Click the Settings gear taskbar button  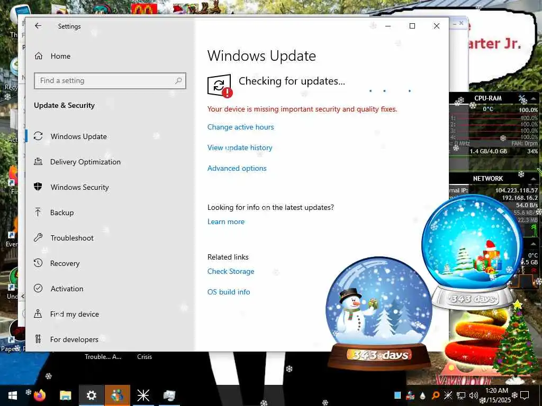point(91,395)
